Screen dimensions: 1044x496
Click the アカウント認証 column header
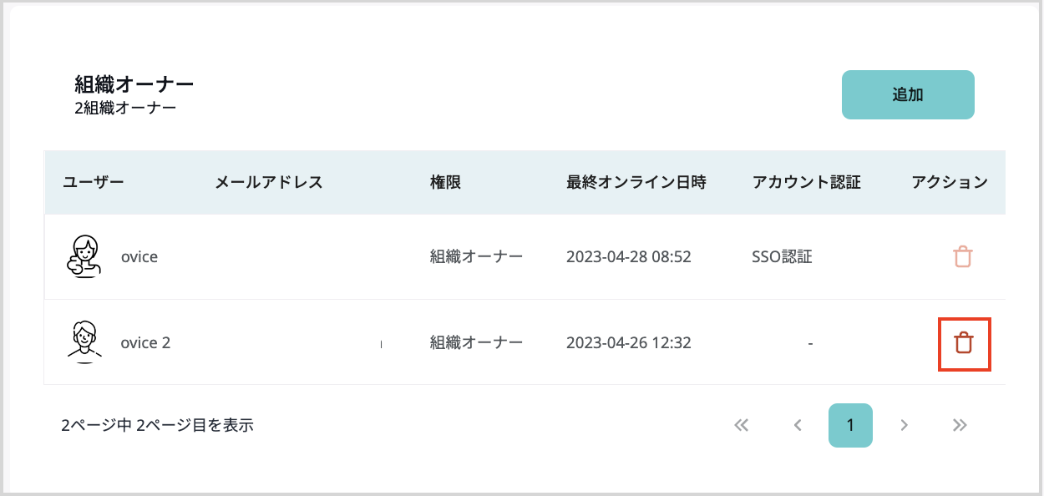click(805, 182)
